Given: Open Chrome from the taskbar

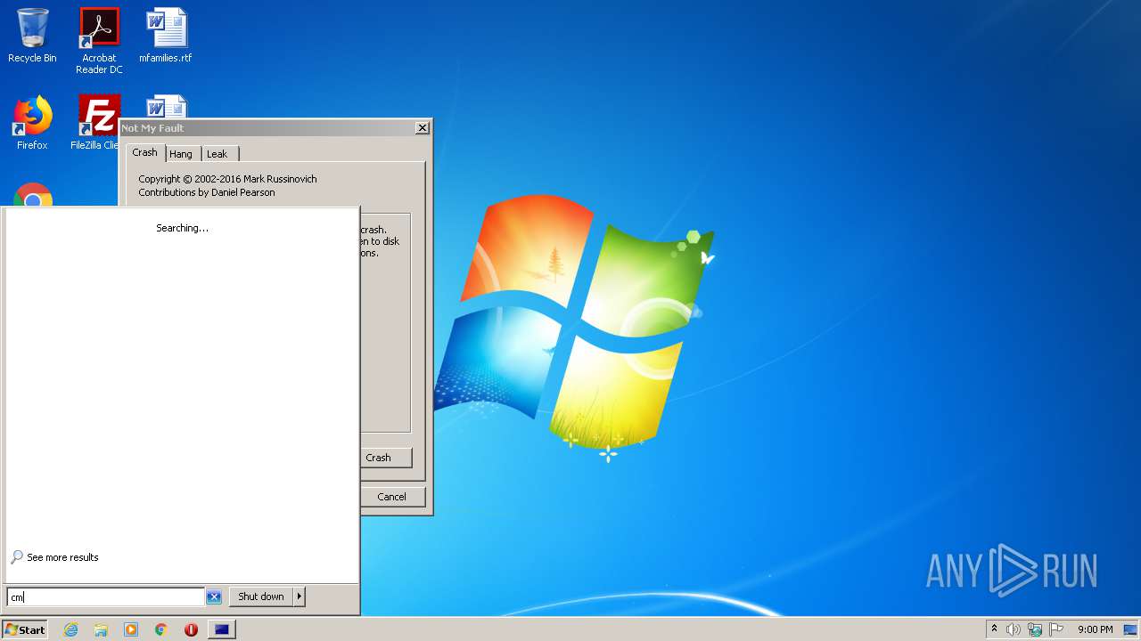Looking at the screenshot, I should coord(161,629).
